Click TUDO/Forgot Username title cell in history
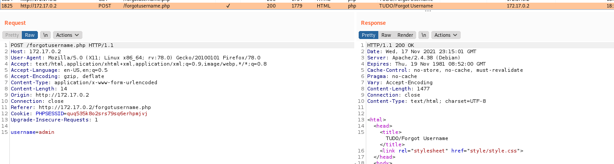The height and width of the screenshot is (164, 614). pyautogui.click(x=406, y=7)
